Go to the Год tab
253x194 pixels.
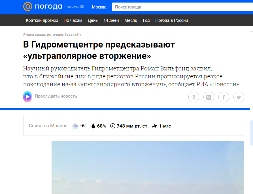click(146, 20)
